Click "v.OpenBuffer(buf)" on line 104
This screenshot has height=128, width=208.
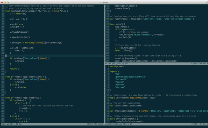tap(20, 37)
